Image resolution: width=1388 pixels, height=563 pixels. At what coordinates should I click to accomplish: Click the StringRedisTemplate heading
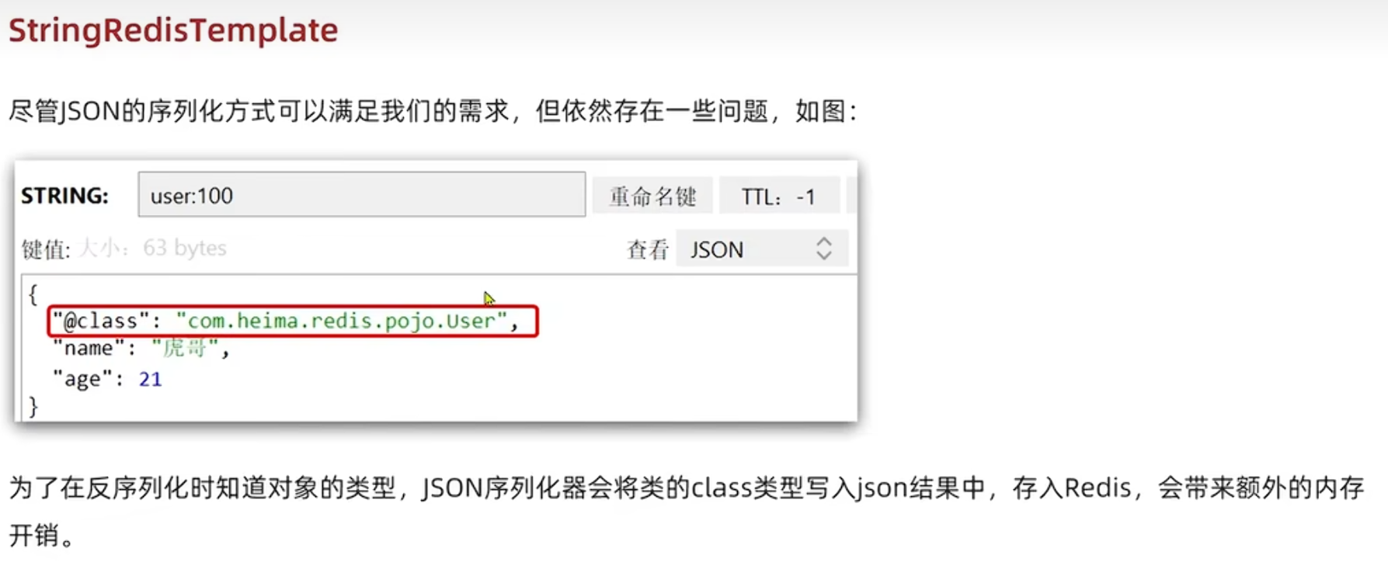[173, 30]
